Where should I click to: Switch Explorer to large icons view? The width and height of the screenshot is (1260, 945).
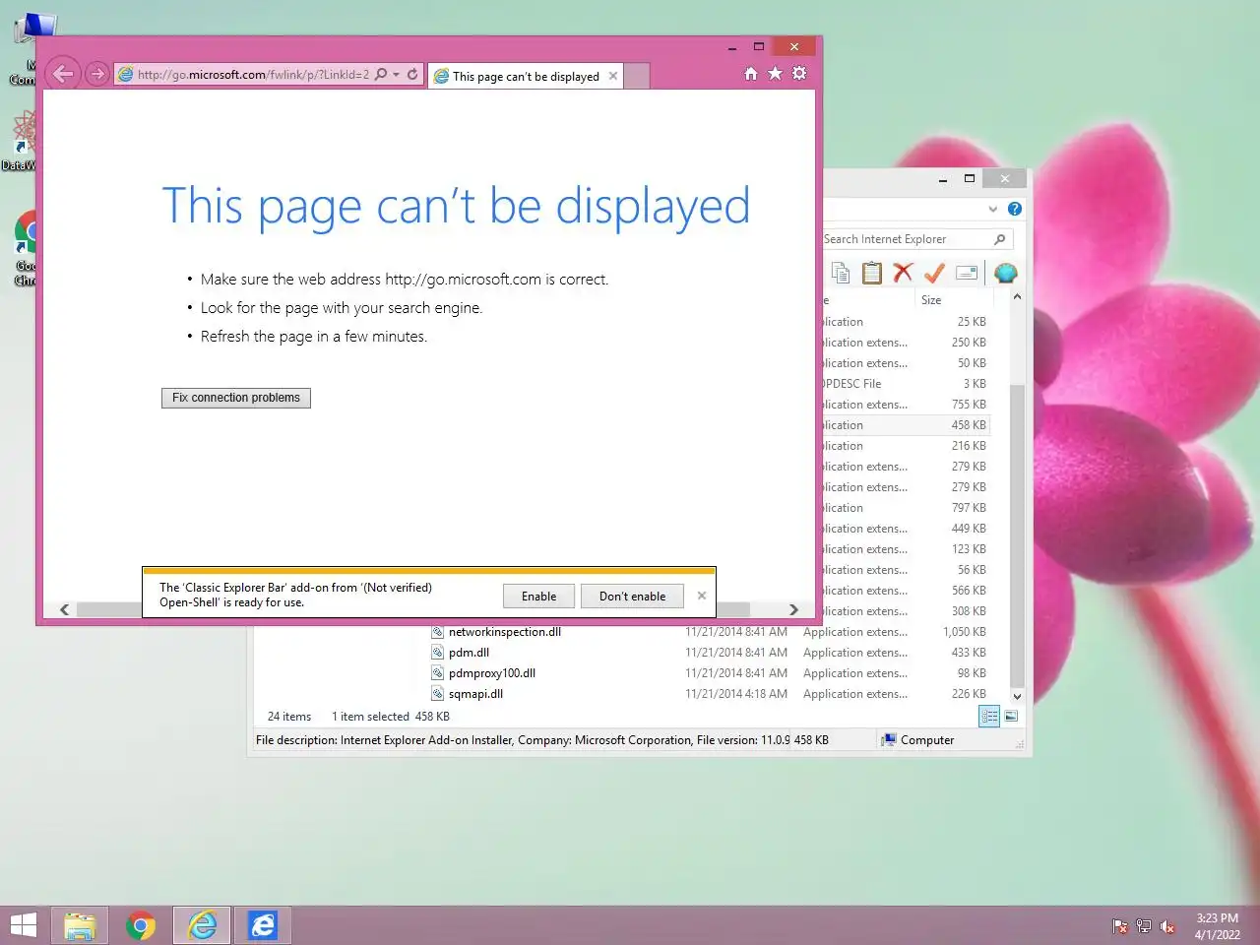point(1011,717)
